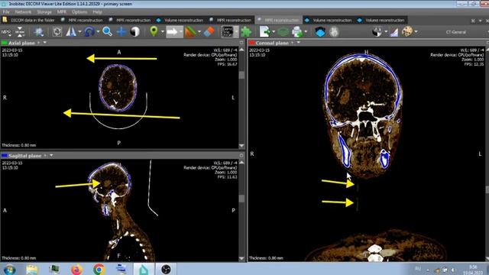The height and width of the screenshot is (275, 489).
Task: Click the orange and green triangle icon
Action: point(190,32)
